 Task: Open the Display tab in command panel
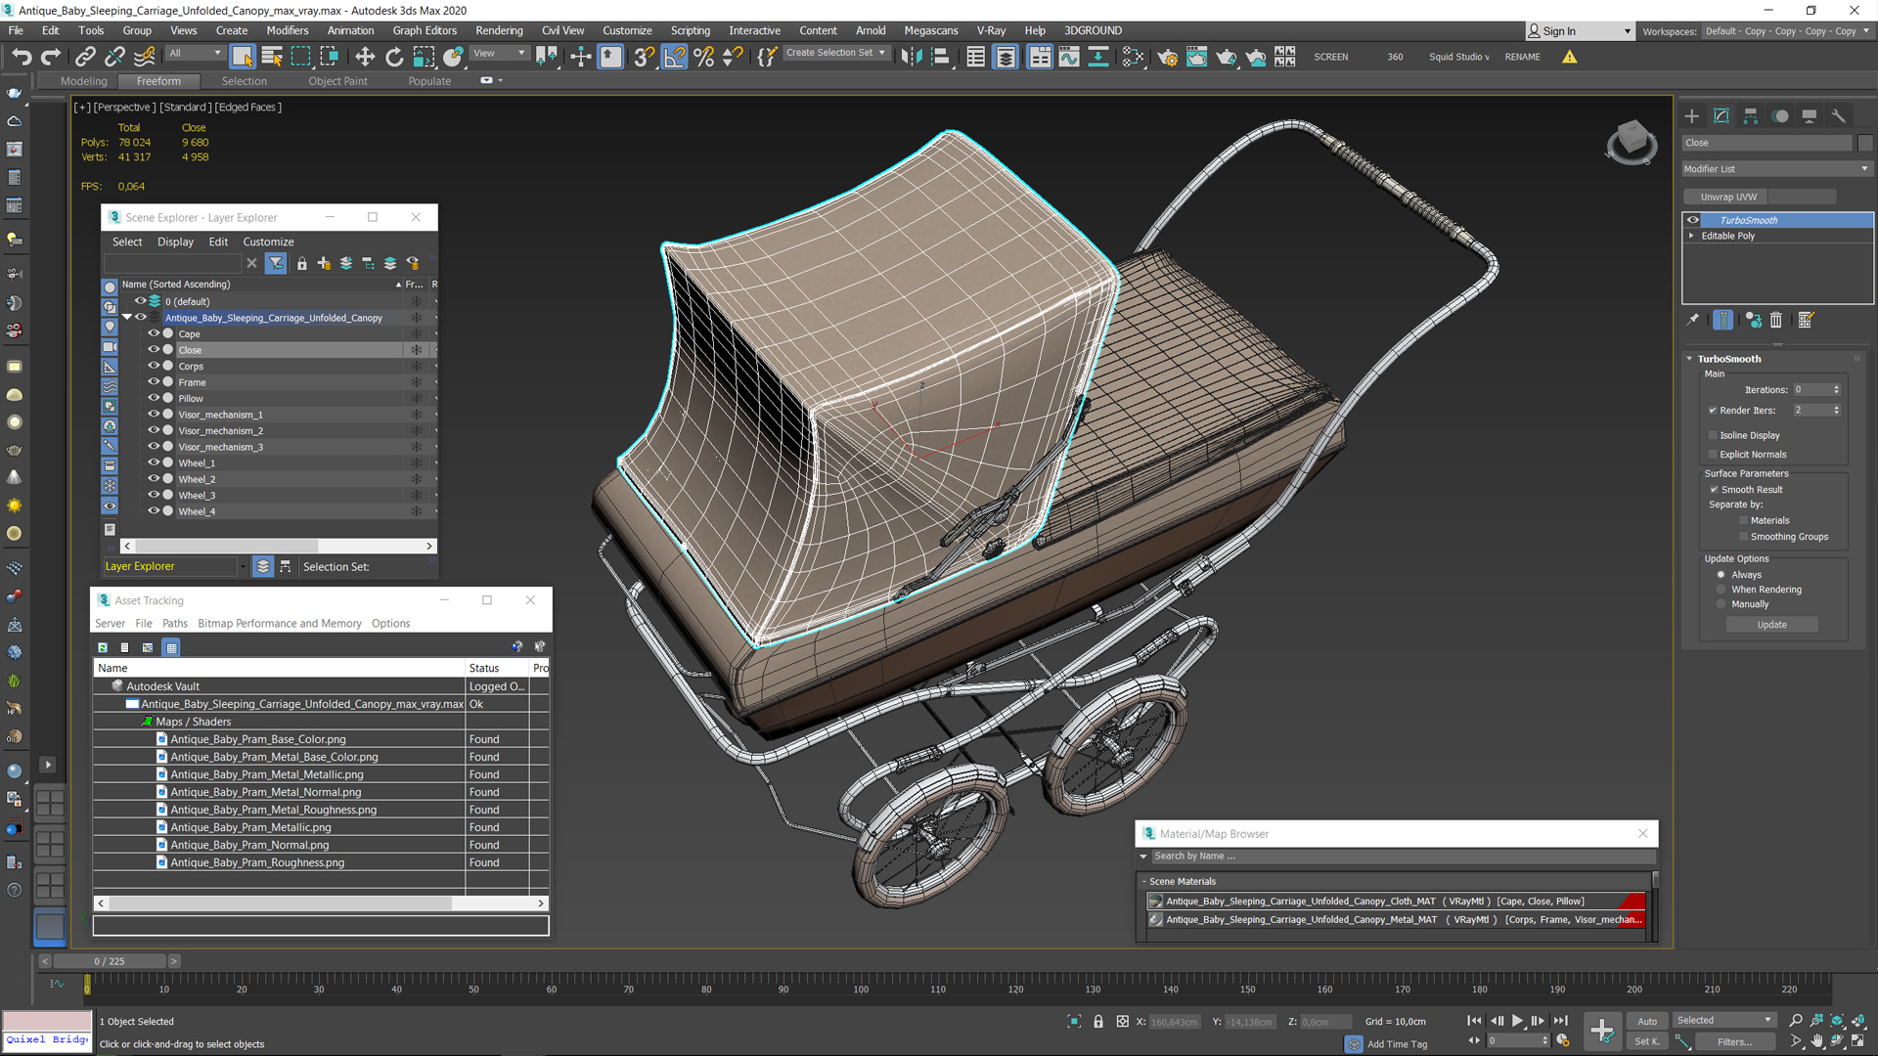point(1810,116)
